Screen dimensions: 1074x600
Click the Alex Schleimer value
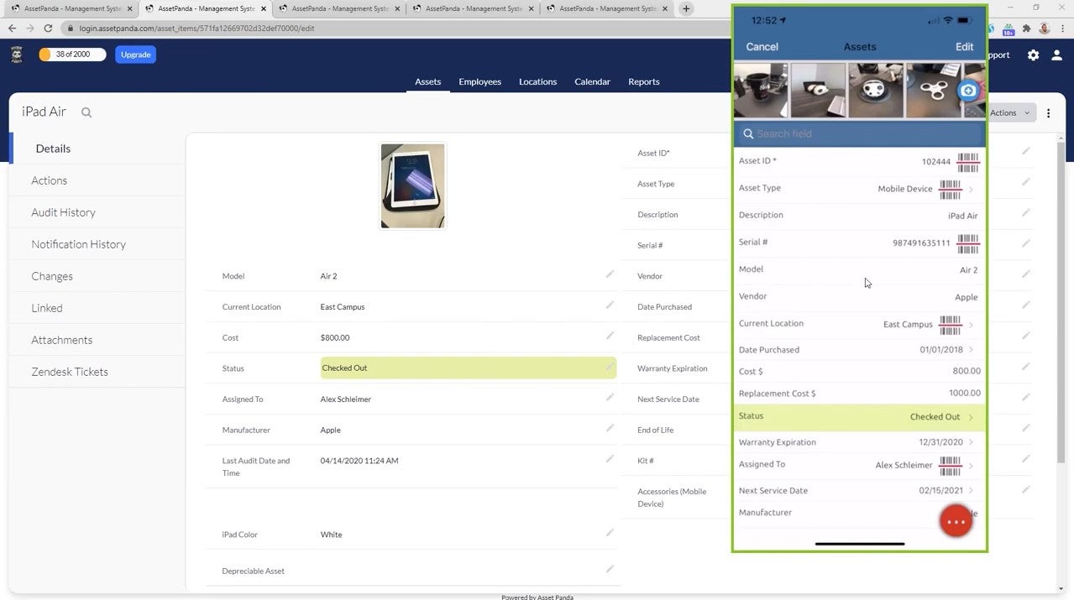345,399
